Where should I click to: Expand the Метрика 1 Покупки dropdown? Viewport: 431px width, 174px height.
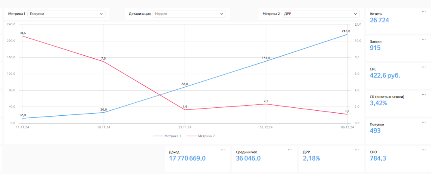(x=66, y=14)
